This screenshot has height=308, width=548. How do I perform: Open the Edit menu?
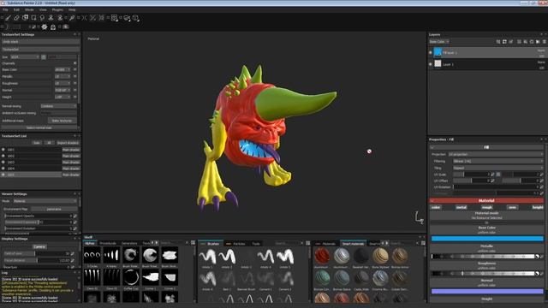pyautogui.click(x=16, y=9)
